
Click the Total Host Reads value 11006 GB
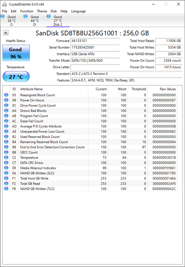(x=169, y=41)
